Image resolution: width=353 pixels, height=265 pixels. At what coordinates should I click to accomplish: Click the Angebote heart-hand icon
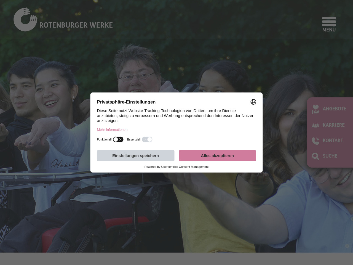[315, 109]
